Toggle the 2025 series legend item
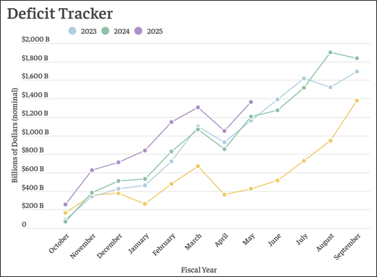Screen dimensions: 377x277 pos(148,31)
